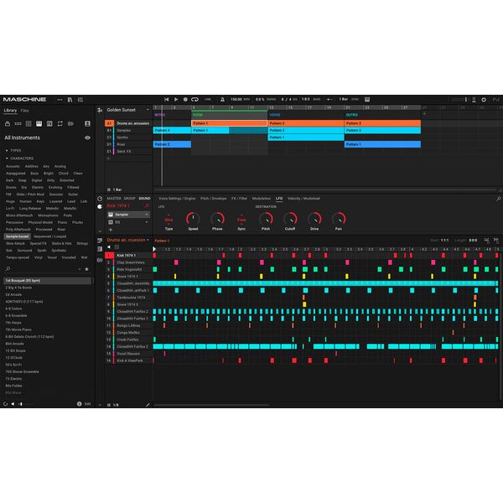Select the Effects browser type icon
This screenshot has height=503, width=503.
tap(49, 124)
